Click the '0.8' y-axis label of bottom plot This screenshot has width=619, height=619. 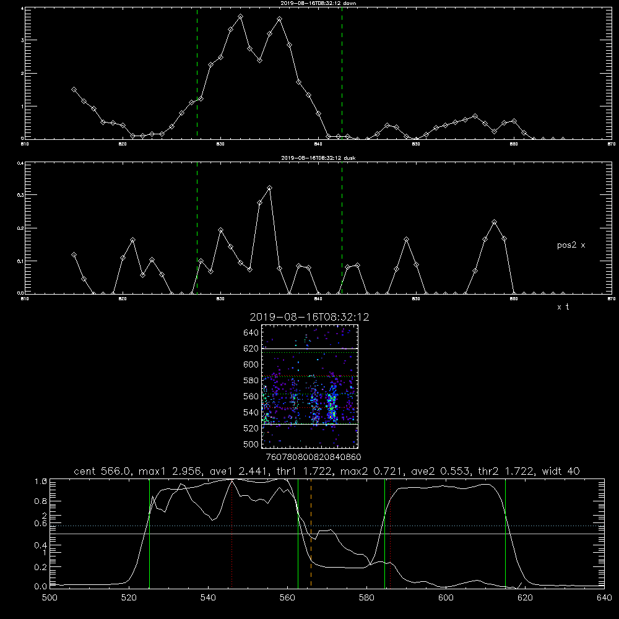pyautogui.click(x=41, y=501)
